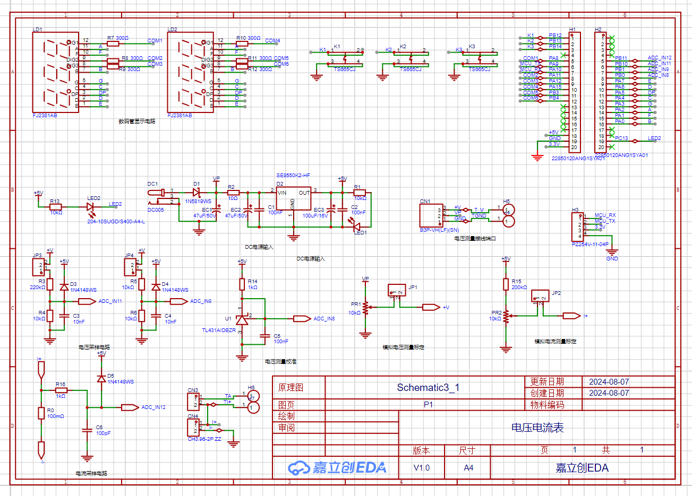Select the LD2 seven-segment display symbol

191,72
